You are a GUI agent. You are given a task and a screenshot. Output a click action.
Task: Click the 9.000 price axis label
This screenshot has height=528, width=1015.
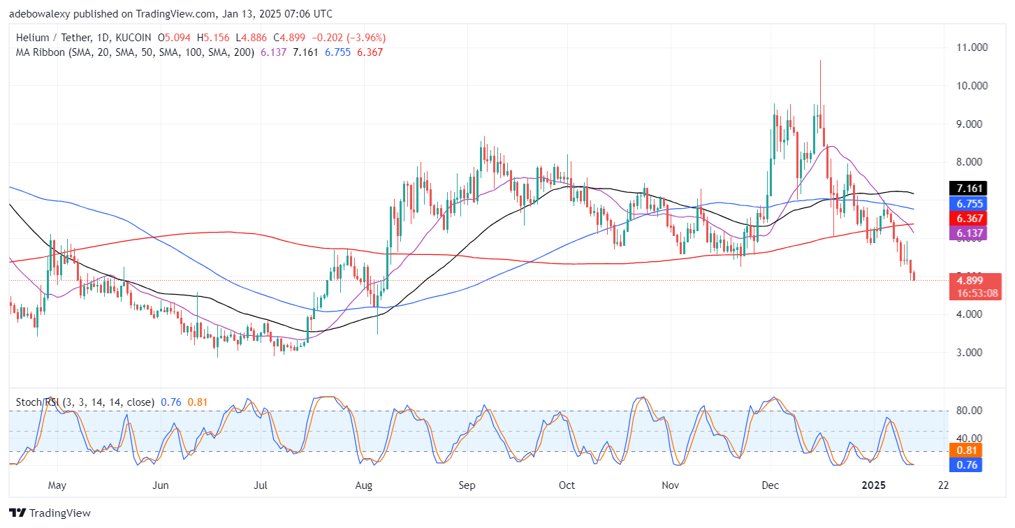click(971, 124)
